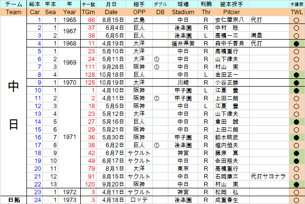Click the merged year cell 1971

pos(70,137)
